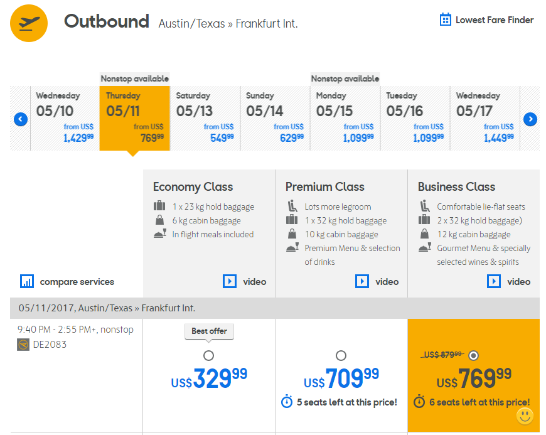Open the compare services link
Image resolution: width=546 pixels, height=435 pixels.
[x=77, y=282]
